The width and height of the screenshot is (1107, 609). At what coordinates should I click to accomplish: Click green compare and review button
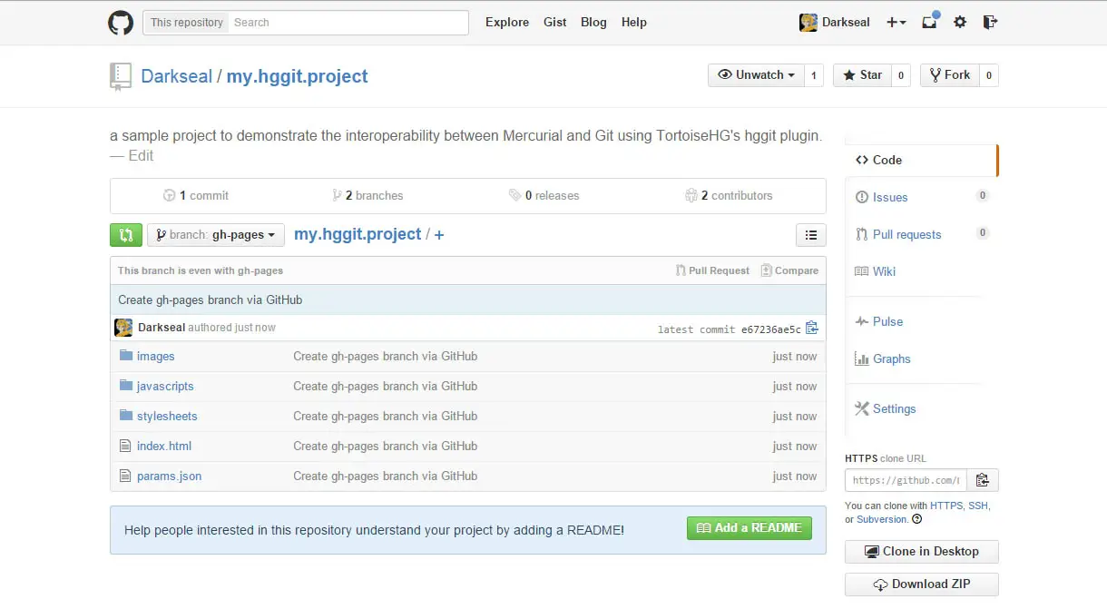click(126, 235)
